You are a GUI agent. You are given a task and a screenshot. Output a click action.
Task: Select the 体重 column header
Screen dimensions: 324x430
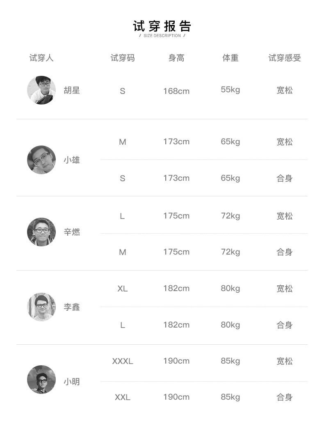tap(230, 58)
